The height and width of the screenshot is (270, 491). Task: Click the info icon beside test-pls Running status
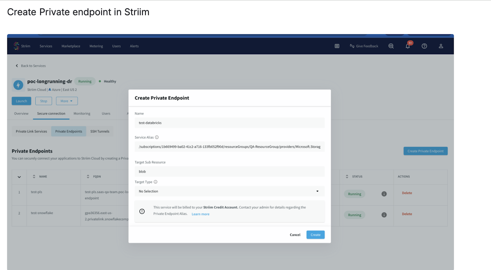pyautogui.click(x=384, y=194)
